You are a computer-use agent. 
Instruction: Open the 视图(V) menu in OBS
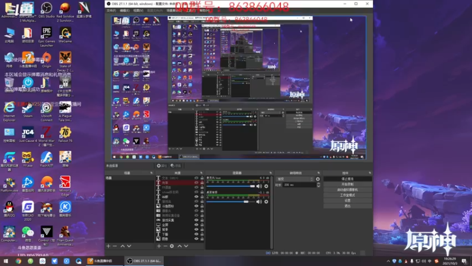coord(138,11)
